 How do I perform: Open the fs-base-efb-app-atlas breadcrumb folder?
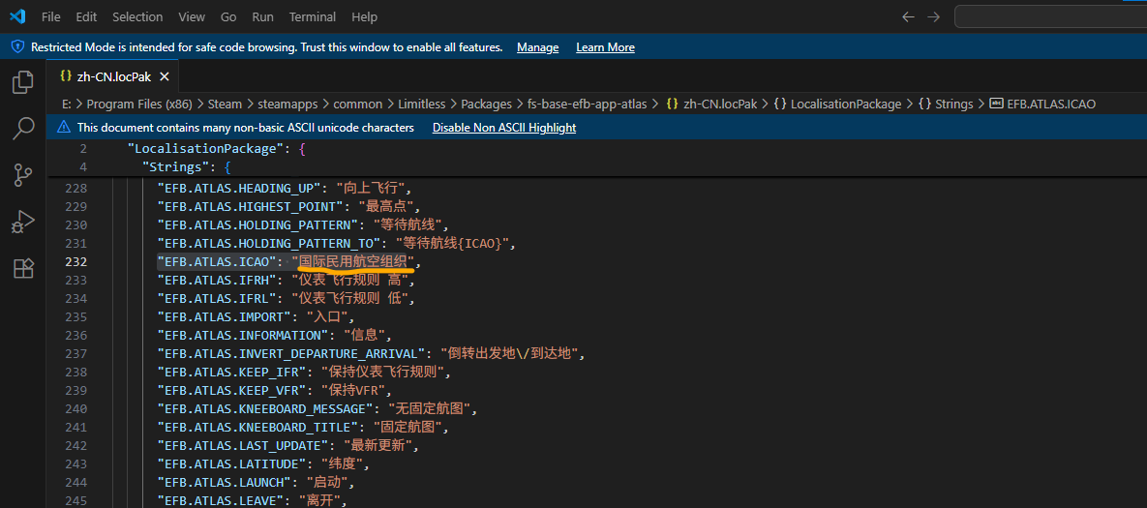(x=588, y=104)
